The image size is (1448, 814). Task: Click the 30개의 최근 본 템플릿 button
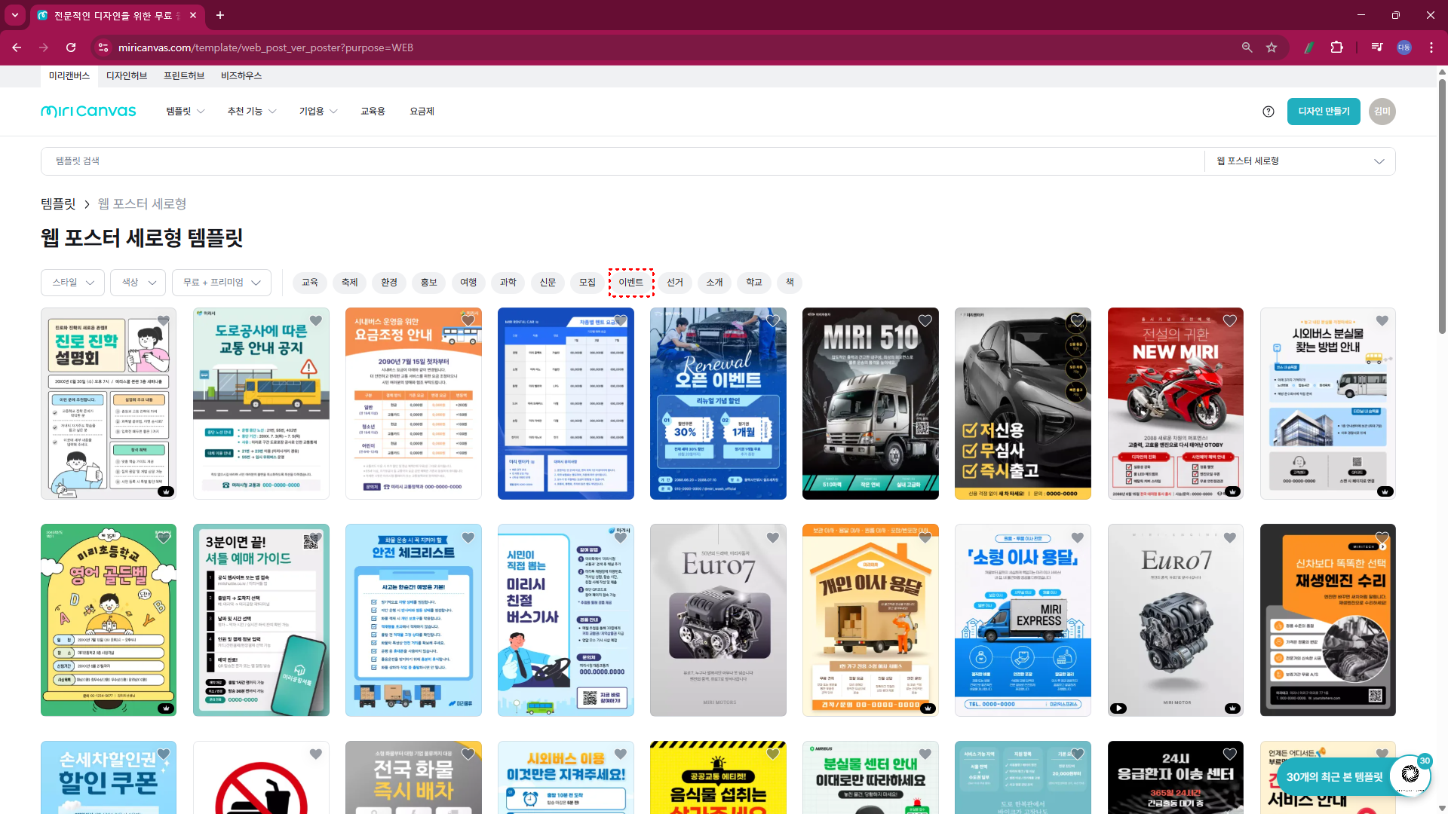click(1334, 777)
